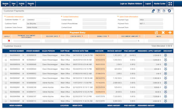Click the white X icon in Payment Entry bar

[163, 33]
